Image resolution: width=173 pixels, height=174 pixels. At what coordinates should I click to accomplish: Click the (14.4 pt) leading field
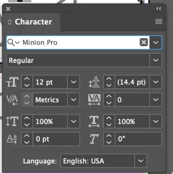[132, 82]
